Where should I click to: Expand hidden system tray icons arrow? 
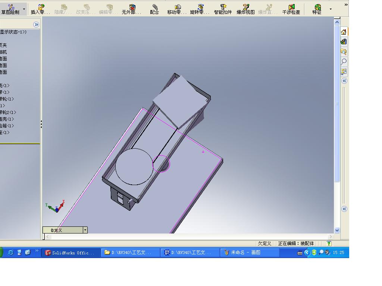[x=307, y=253]
